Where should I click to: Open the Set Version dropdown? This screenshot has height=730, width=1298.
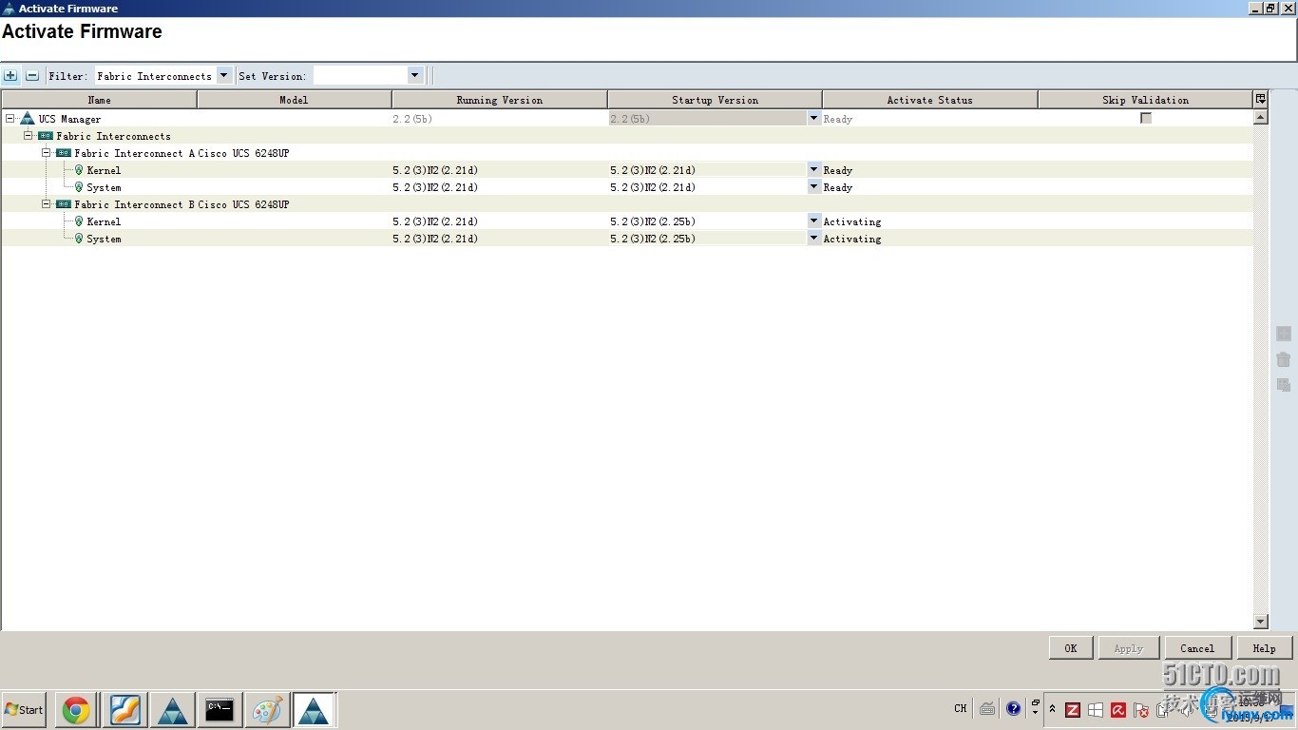[414, 75]
